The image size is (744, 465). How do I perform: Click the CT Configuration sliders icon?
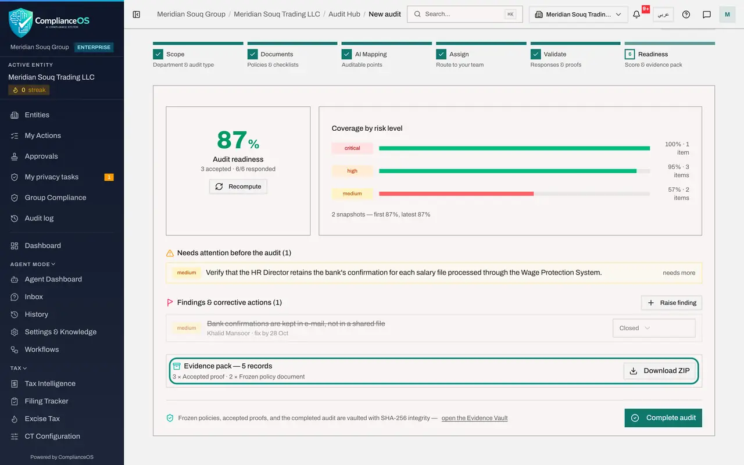(15, 437)
